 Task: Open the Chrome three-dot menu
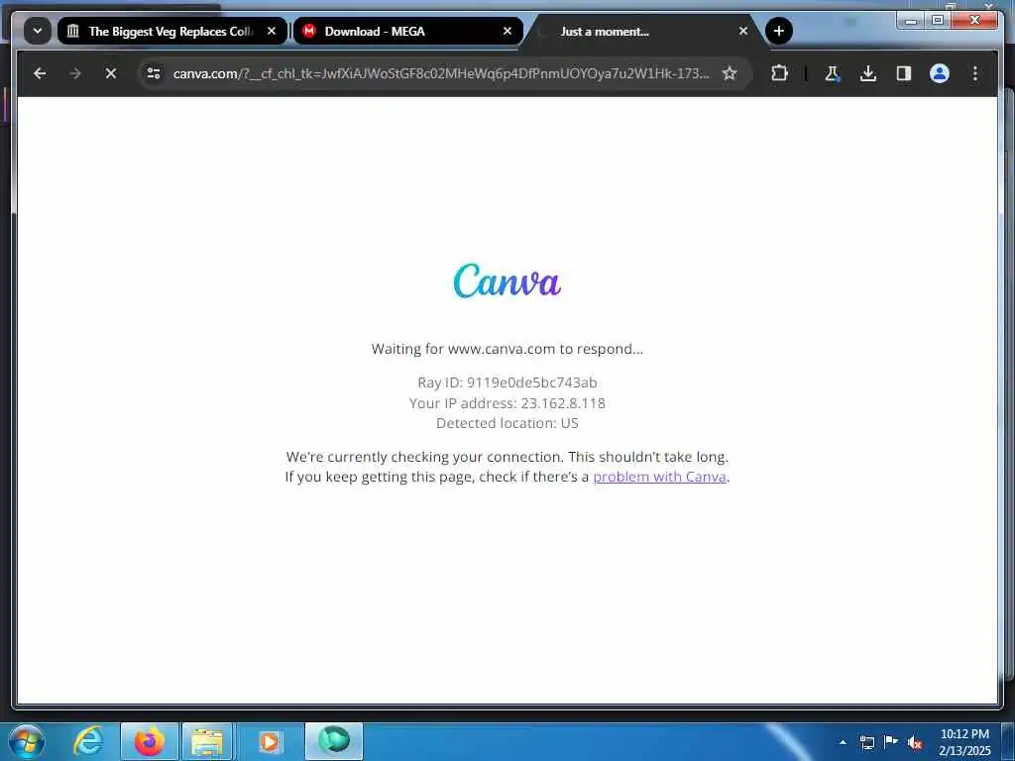coord(975,73)
